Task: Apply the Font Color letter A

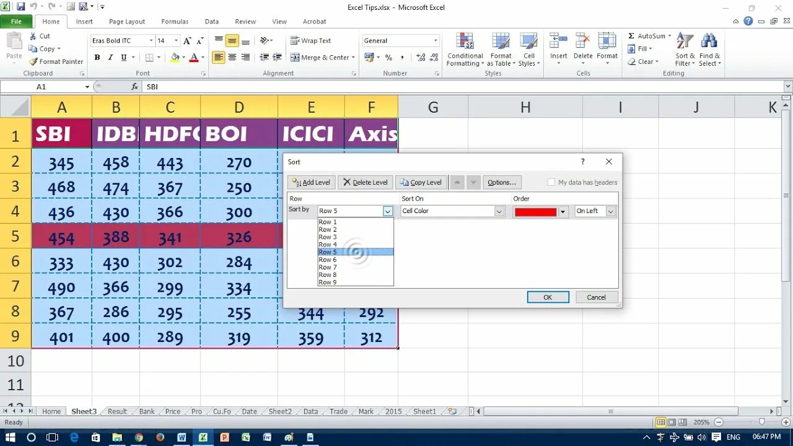Action: click(x=193, y=58)
